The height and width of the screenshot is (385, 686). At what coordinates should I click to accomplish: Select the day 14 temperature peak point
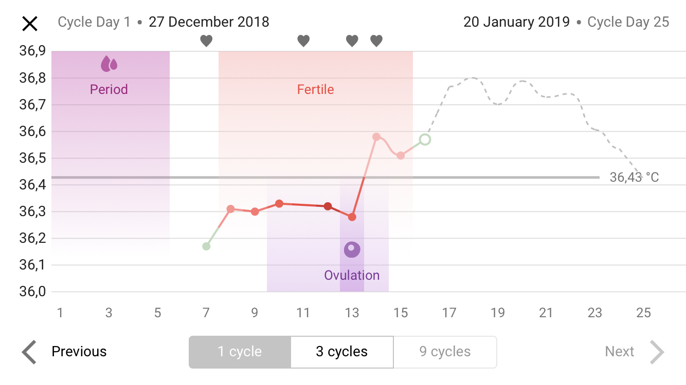[x=376, y=137]
